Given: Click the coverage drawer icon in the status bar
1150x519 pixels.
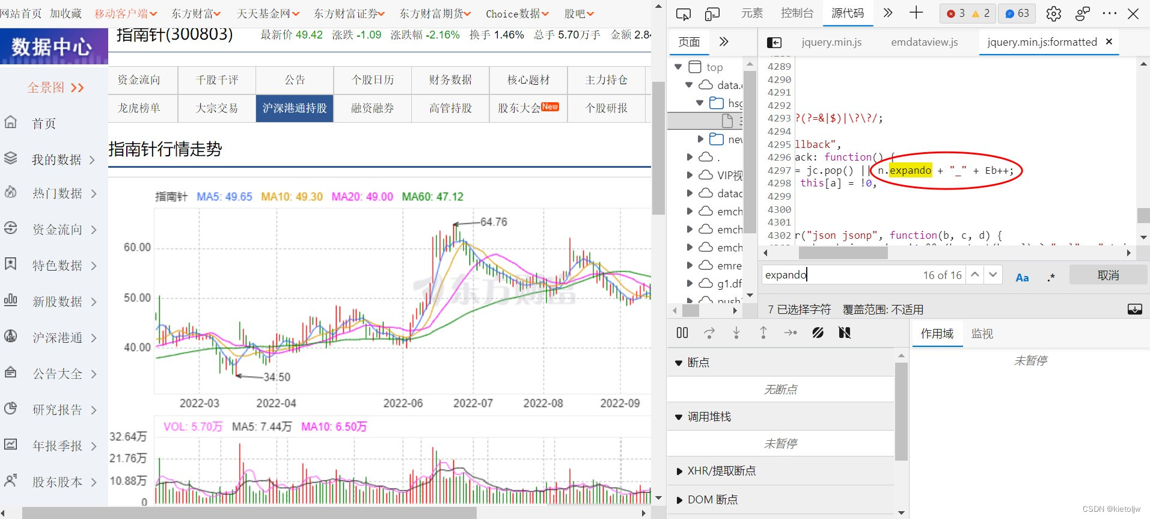Looking at the screenshot, I should [1134, 309].
